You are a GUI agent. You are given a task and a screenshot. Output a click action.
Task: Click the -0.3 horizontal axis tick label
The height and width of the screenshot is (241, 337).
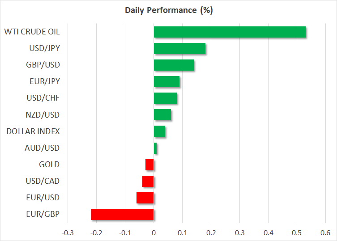pos(68,233)
